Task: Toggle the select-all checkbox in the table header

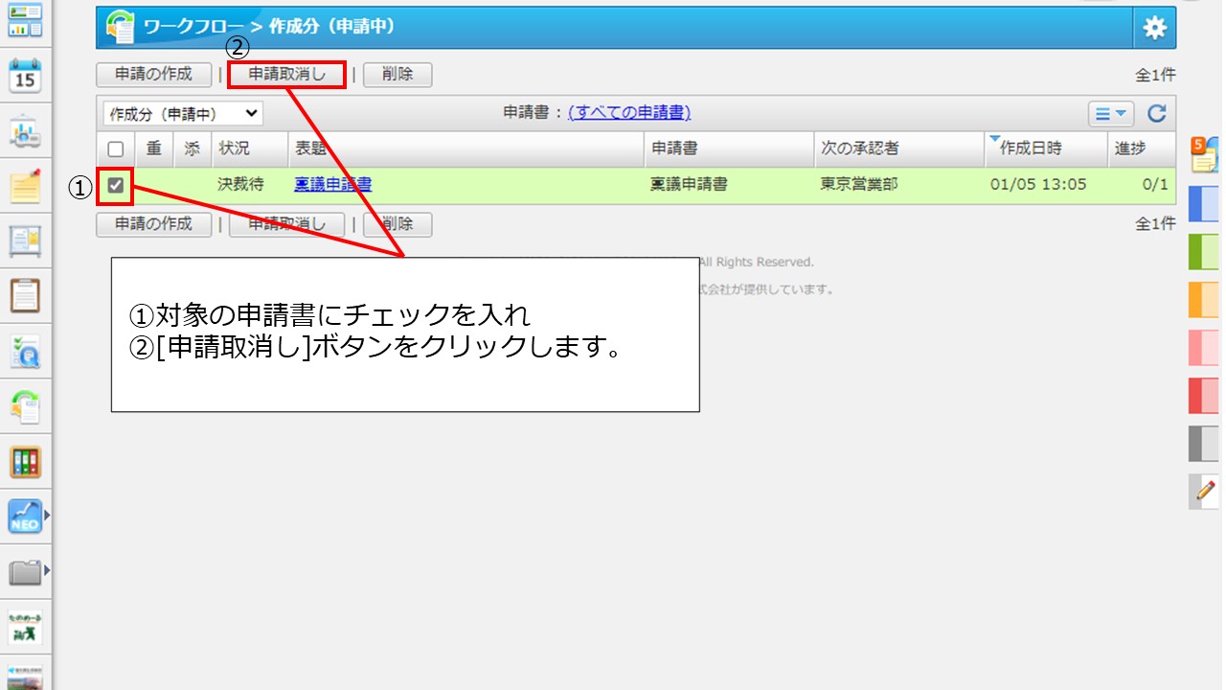Action: [116, 149]
